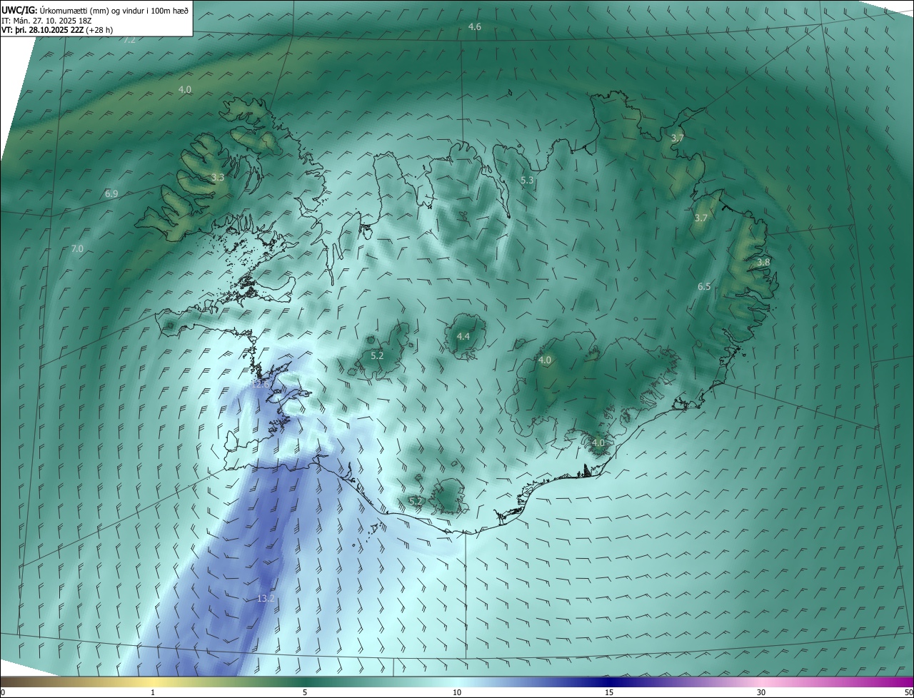Click the 7.2 value label
Image resolution: width=914 pixels, height=698 pixels.
(x=129, y=40)
